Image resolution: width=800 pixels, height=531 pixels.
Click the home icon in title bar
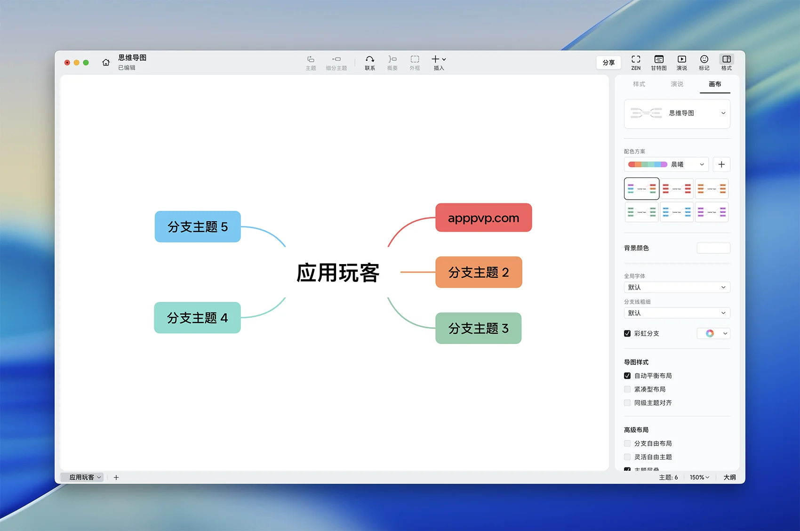106,63
